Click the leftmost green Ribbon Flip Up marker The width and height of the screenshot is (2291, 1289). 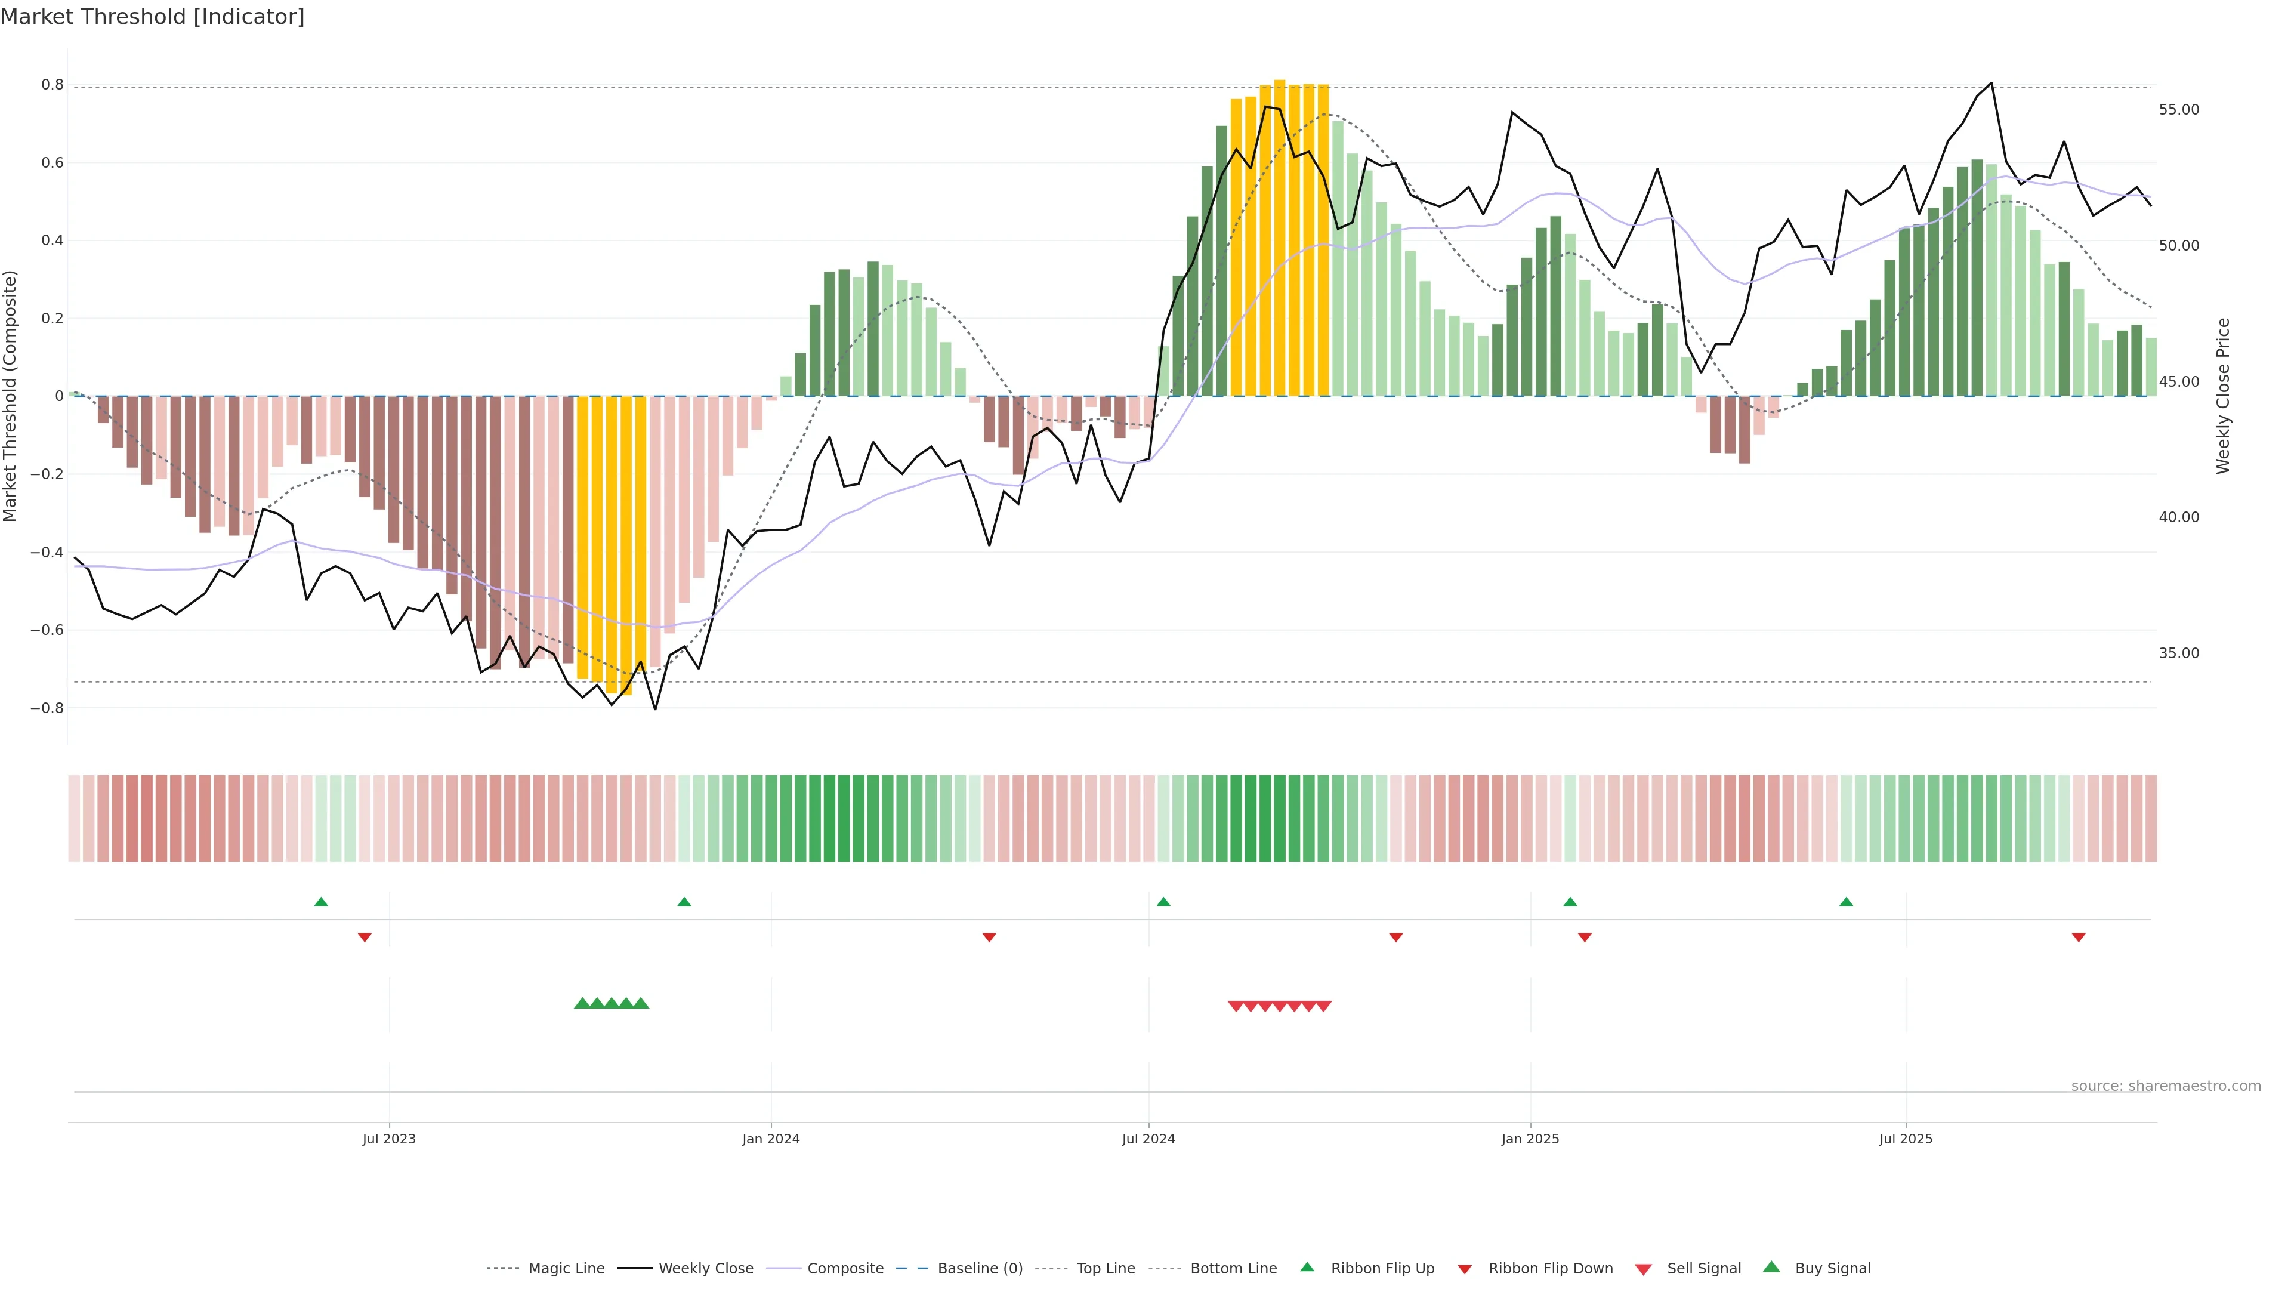pos(321,902)
